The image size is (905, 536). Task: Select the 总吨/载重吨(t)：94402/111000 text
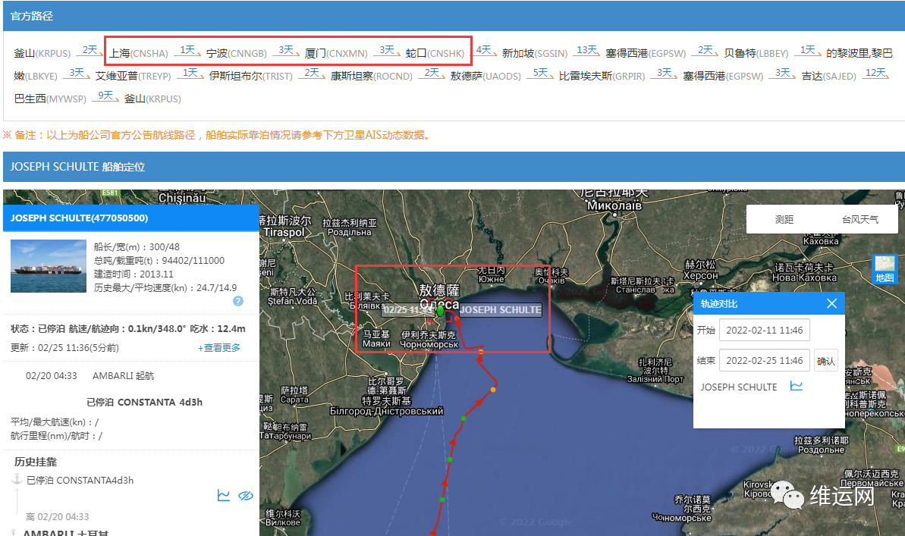(159, 261)
